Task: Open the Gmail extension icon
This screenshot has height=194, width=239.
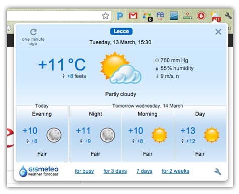Action: tap(133, 16)
